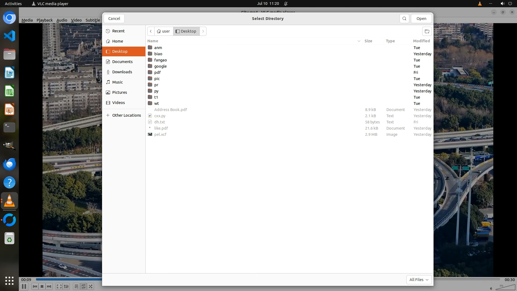This screenshot has width=517, height=291.
Task: Toggle random shuffle playback
Action: coord(91,286)
